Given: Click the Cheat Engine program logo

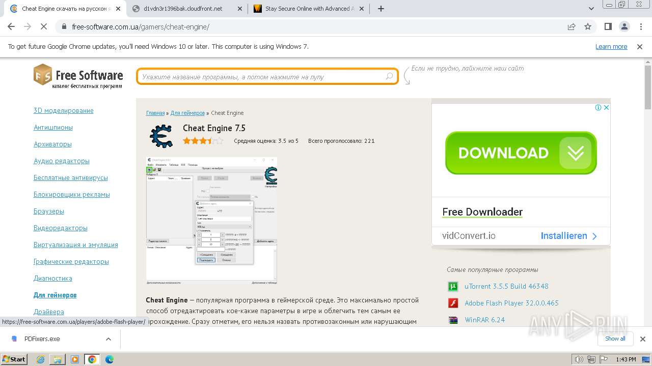Looking at the screenshot, I should coord(161,136).
